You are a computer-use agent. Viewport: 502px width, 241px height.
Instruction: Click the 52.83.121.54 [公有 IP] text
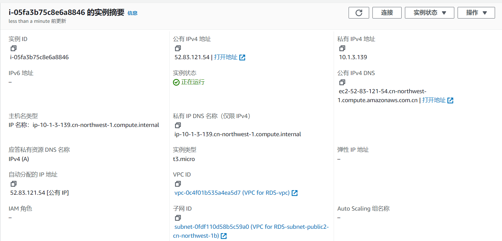click(39, 193)
